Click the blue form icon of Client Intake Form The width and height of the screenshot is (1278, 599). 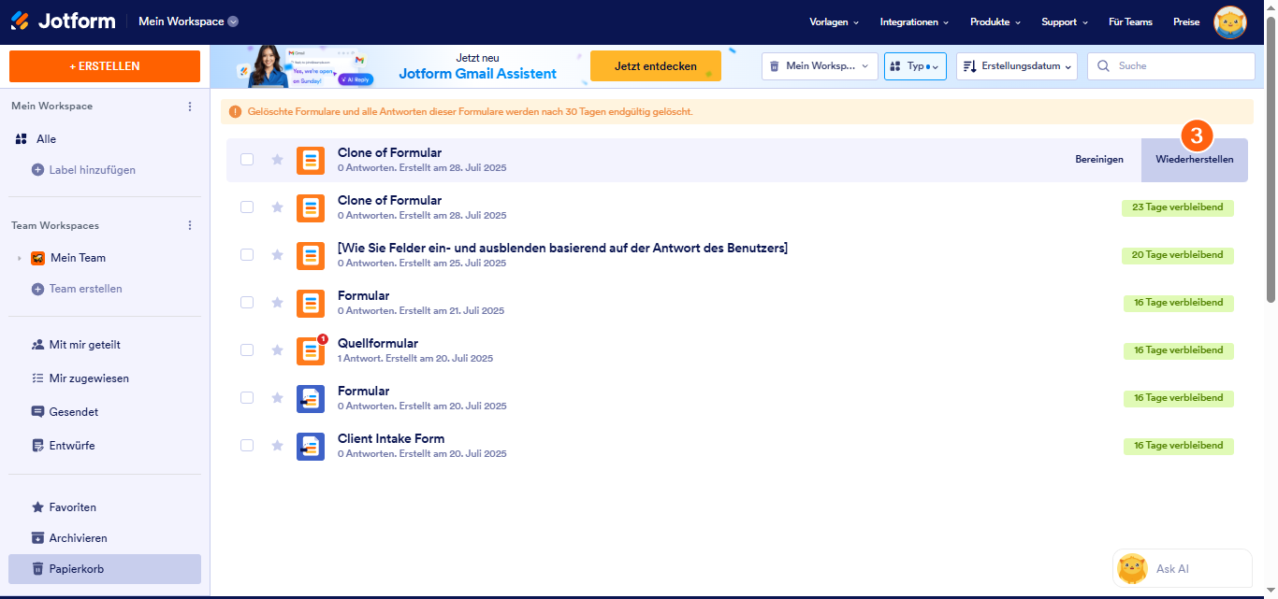pyautogui.click(x=311, y=447)
